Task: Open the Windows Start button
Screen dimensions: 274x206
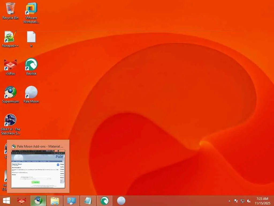Action: tap(6, 201)
